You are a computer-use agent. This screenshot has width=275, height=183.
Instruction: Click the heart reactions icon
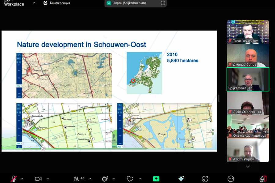point(130,179)
